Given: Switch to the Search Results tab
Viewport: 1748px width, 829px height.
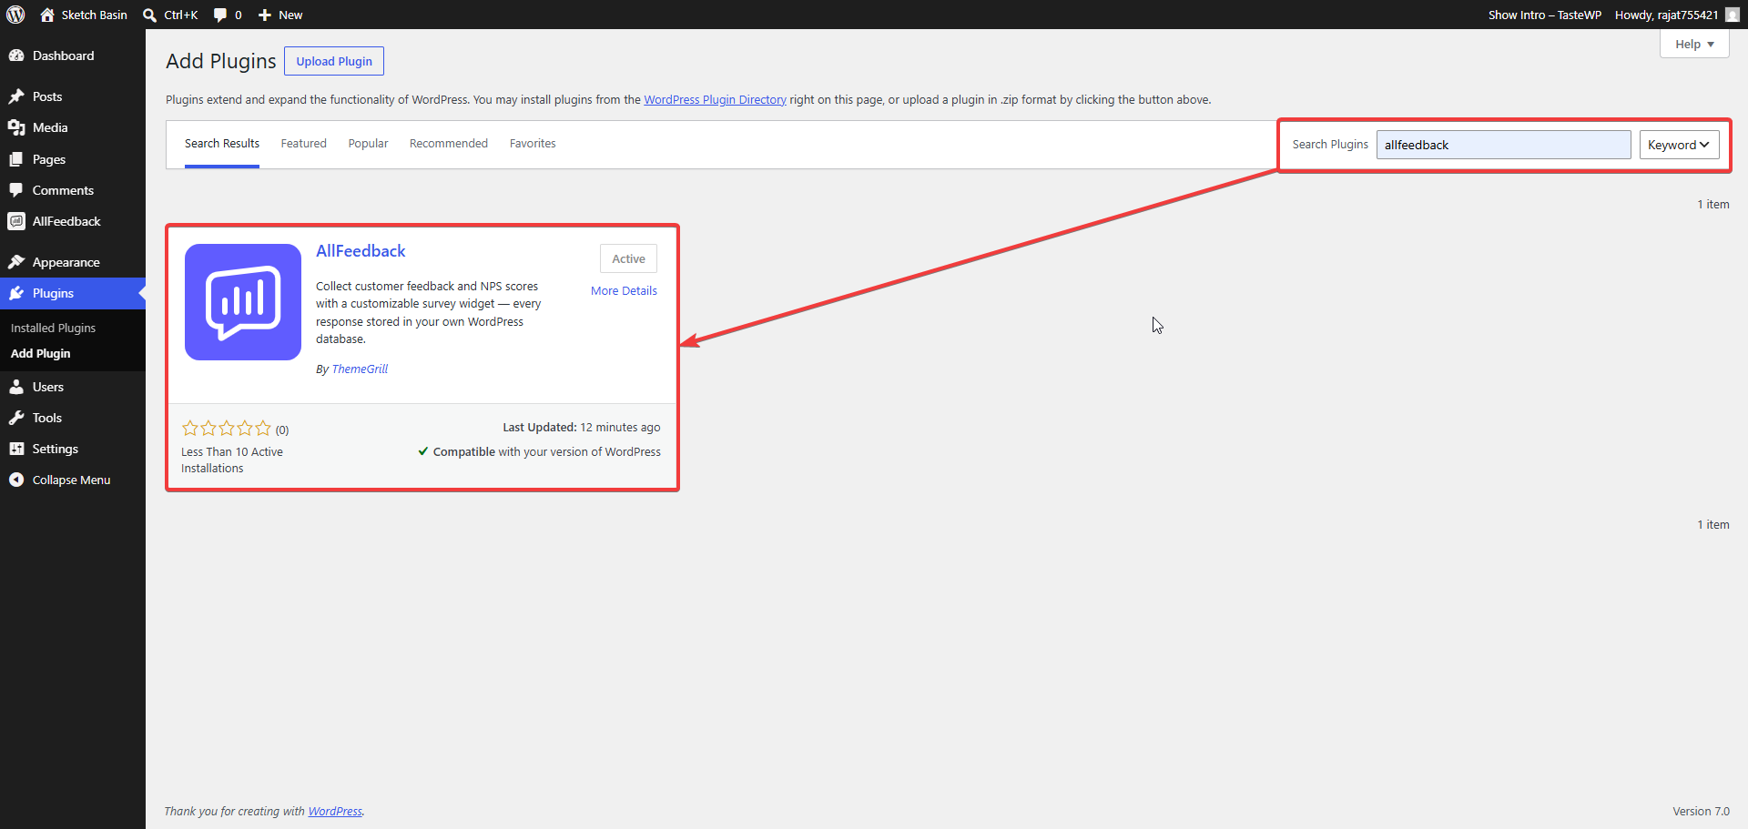Looking at the screenshot, I should (222, 144).
